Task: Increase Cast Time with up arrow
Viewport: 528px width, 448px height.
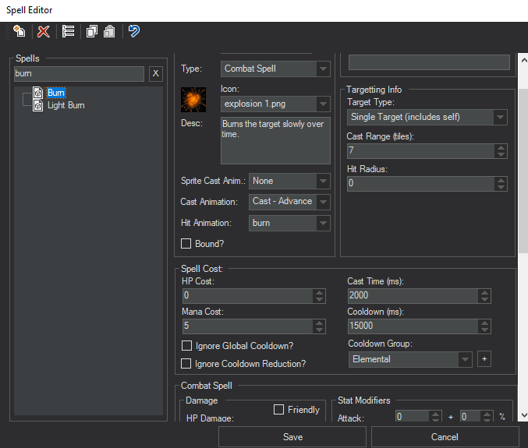Action: pos(484,293)
